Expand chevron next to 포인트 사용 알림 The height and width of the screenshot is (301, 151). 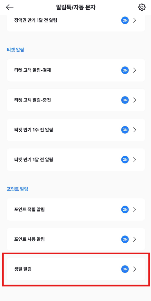tap(135, 239)
